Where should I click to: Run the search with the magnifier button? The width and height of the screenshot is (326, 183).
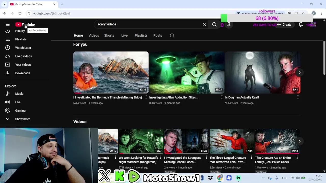pyautogui.click(x=214, y=24)
